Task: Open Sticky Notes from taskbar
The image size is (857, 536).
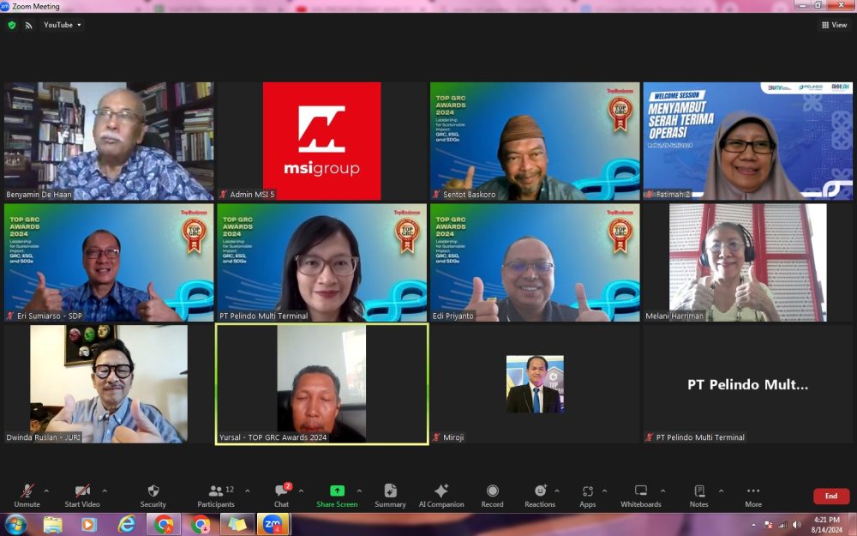Action: pos(237,525)
